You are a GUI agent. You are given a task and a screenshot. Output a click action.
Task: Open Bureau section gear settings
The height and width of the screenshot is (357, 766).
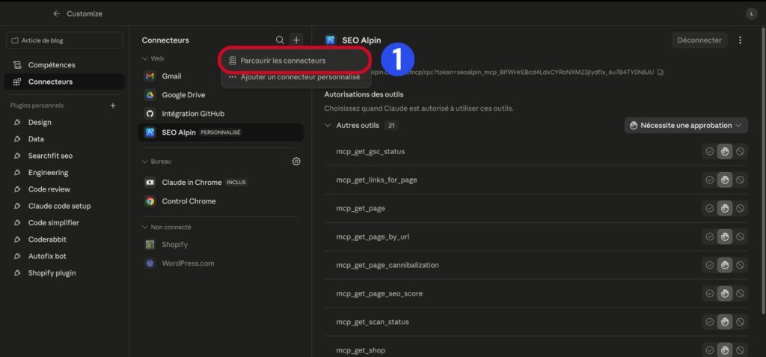(295, 161)
